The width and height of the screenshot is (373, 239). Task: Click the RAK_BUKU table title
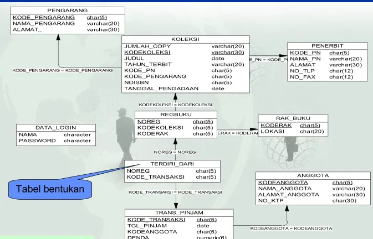(x=293, y=118)
